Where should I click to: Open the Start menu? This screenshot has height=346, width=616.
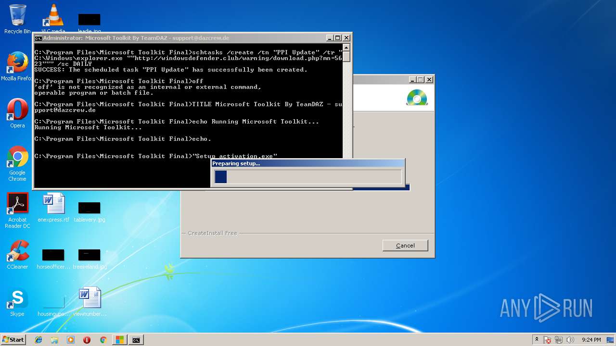click(13, 339)
